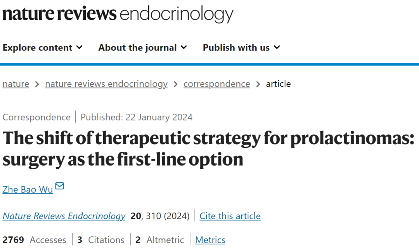Viewport: 419px width, 251px height.
Task: Click the article title heading
Action: point(208,149)
